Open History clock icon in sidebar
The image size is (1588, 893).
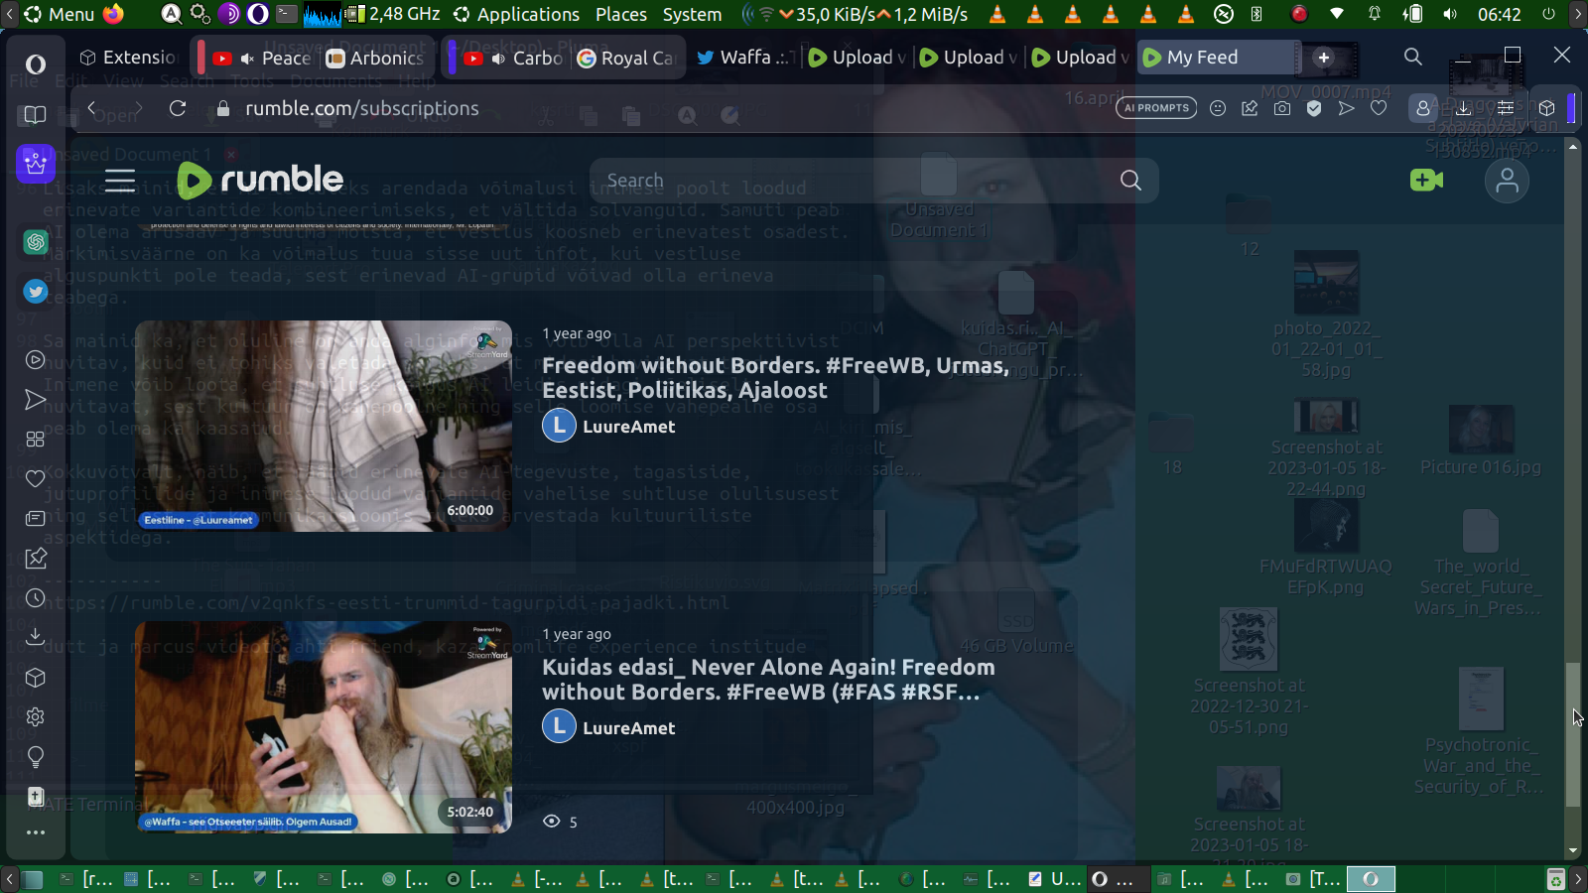click(x=36, y=598)
